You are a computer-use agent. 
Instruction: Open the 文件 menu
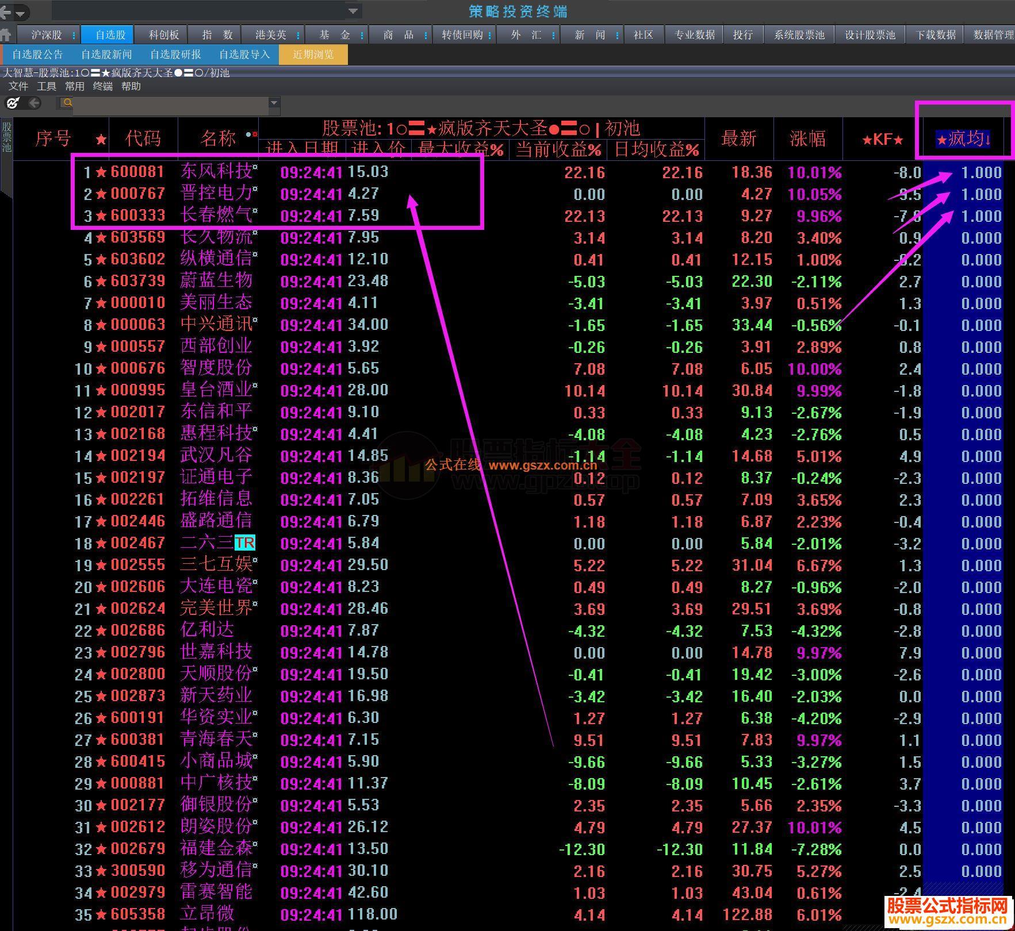pyautogui.click(x=18, y=86)
